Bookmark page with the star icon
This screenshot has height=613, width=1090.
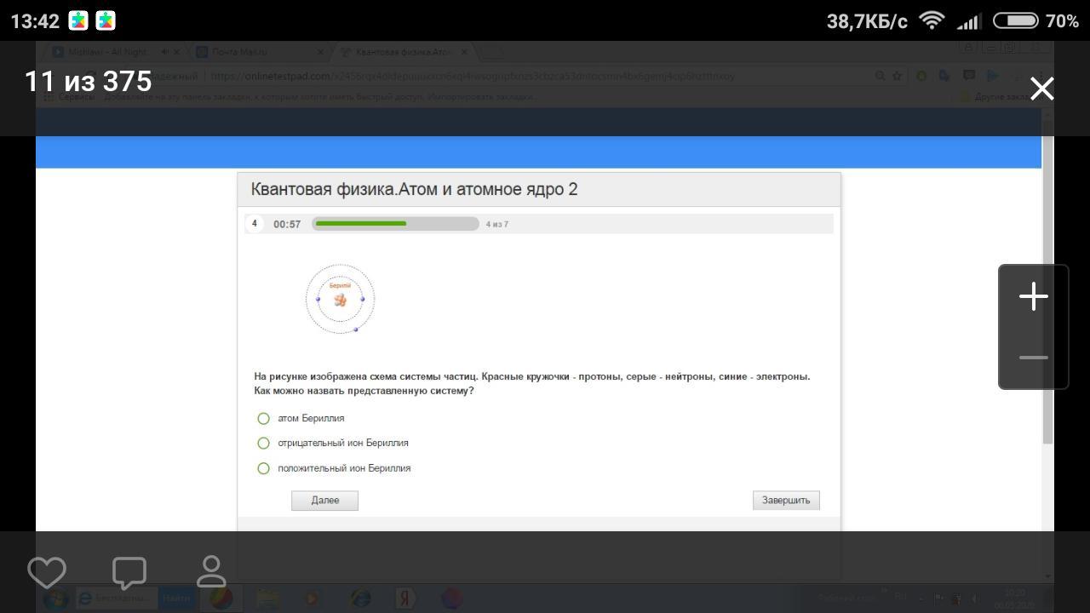pos(897,76)
